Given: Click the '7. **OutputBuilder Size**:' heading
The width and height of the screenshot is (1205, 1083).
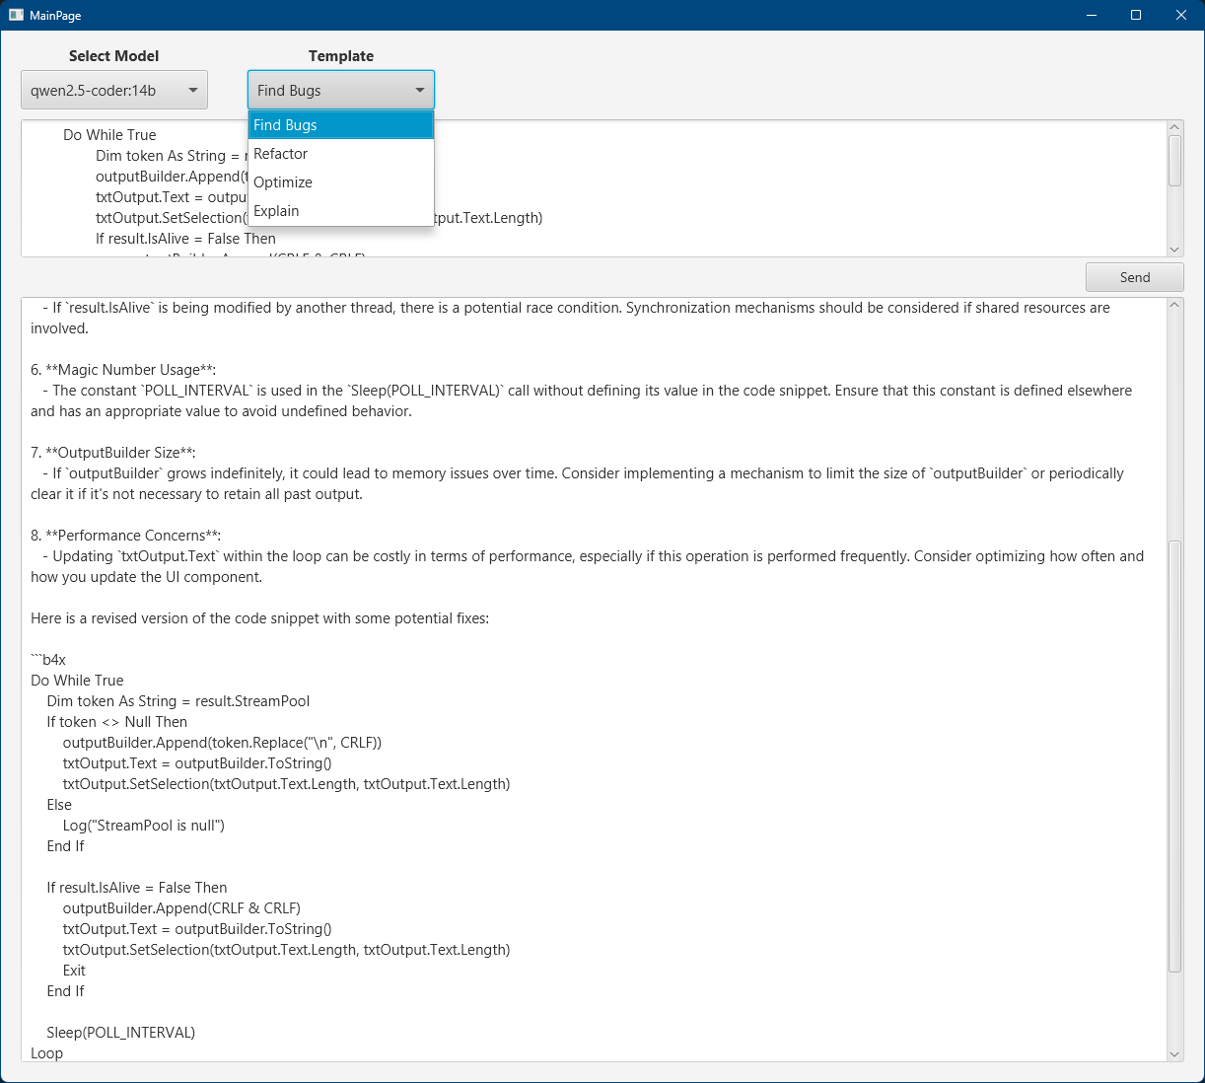Looking at the screenshot, I should [113, 453].
